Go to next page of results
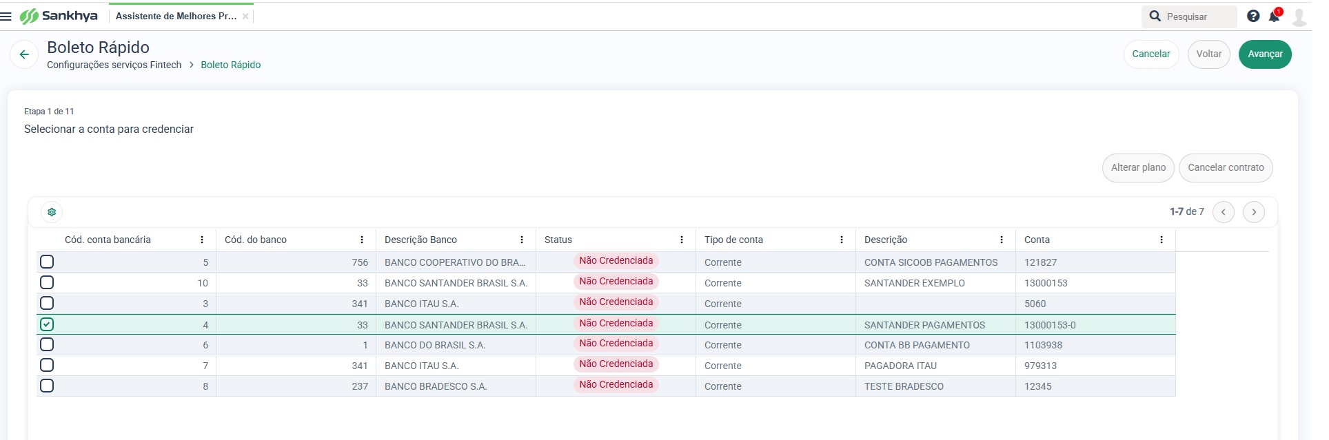Viewport: 1329px width, 440px height. (x=1254, y=212)
